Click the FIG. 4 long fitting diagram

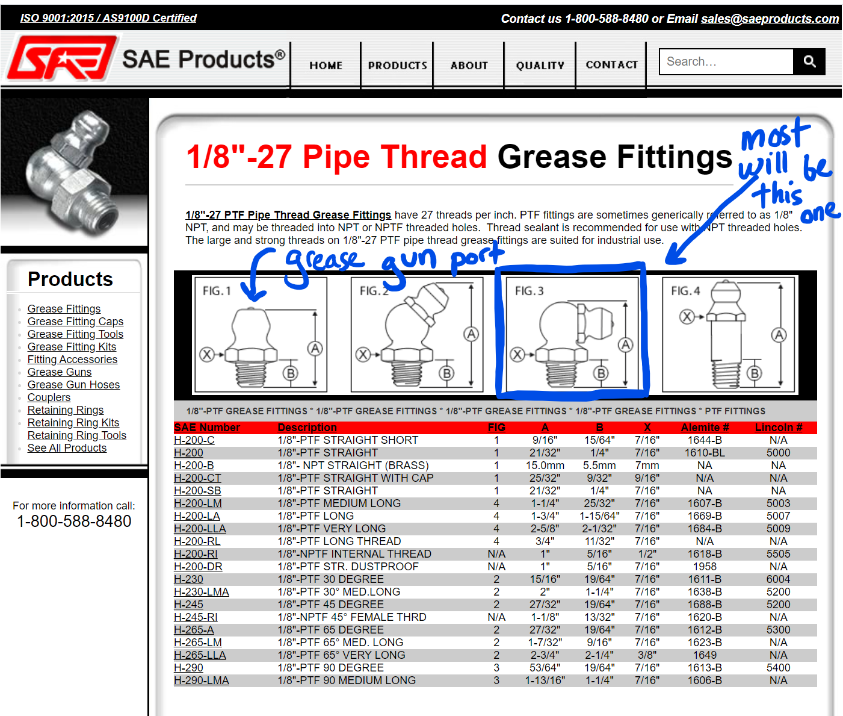(730, 335)
